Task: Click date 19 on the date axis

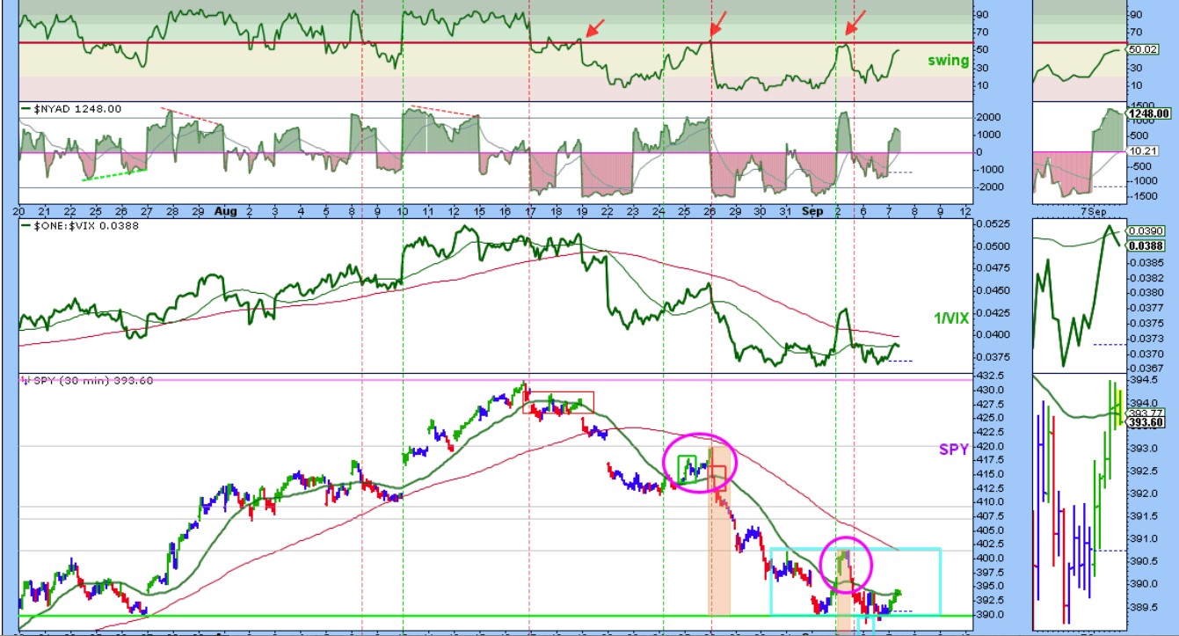Action: (582, 212)
